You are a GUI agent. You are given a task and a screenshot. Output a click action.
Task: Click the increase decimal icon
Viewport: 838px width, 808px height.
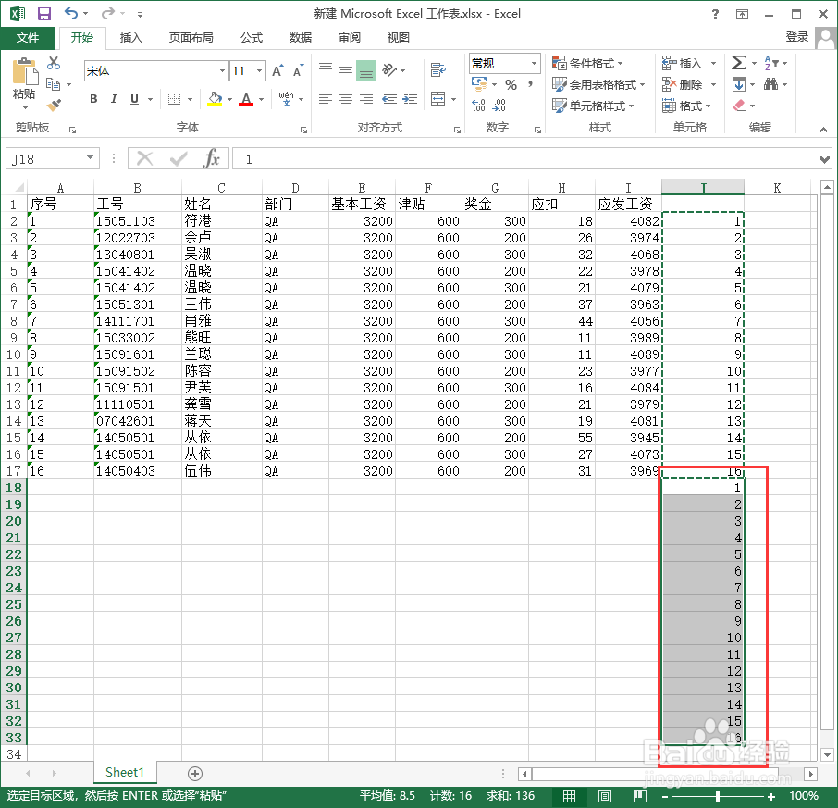(x=478, y=106)
